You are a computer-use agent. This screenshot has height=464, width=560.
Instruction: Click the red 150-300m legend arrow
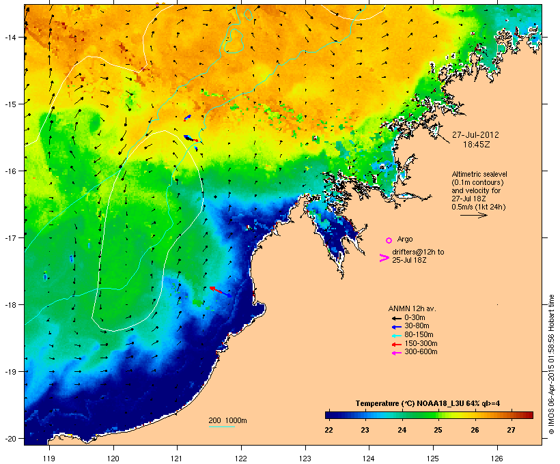pyautogui.click(x=396, y=345)
